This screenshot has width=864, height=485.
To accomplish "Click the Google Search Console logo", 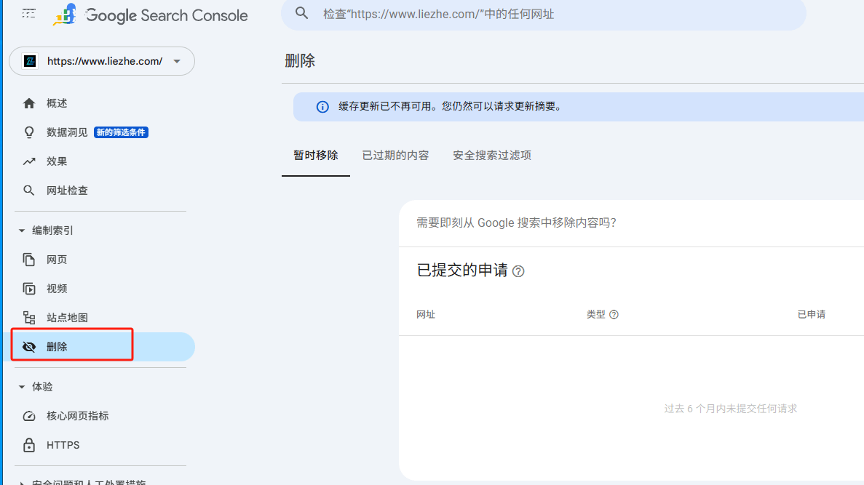I will click(x=150, y=15).
